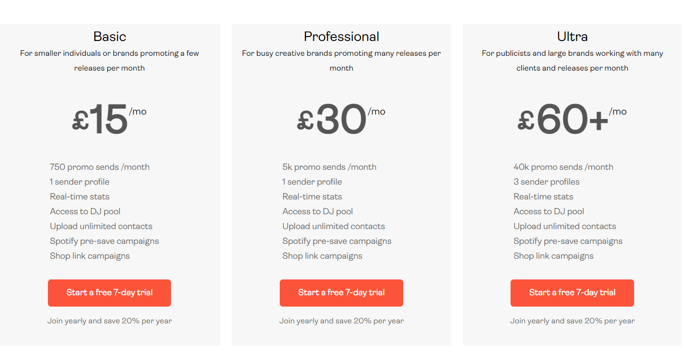This screenshot has width=686, height=354.
Task: Click '5k promo sends /month' on Professional plan
Action: pos(330,167)
